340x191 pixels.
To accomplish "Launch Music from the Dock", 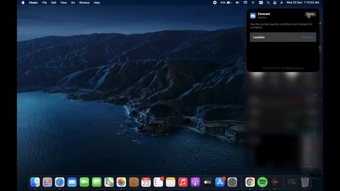I will 183,182.
